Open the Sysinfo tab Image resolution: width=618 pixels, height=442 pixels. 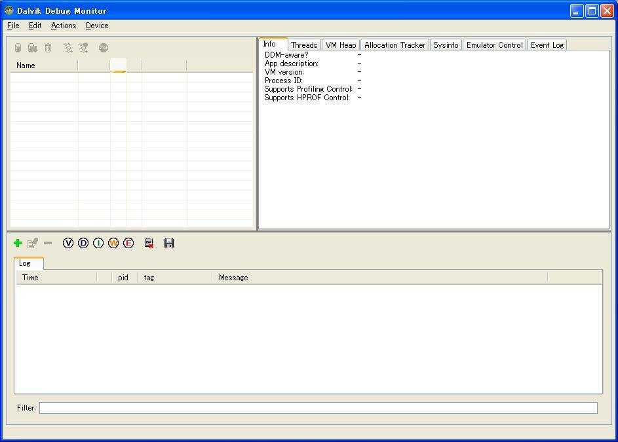pos(446,45)
